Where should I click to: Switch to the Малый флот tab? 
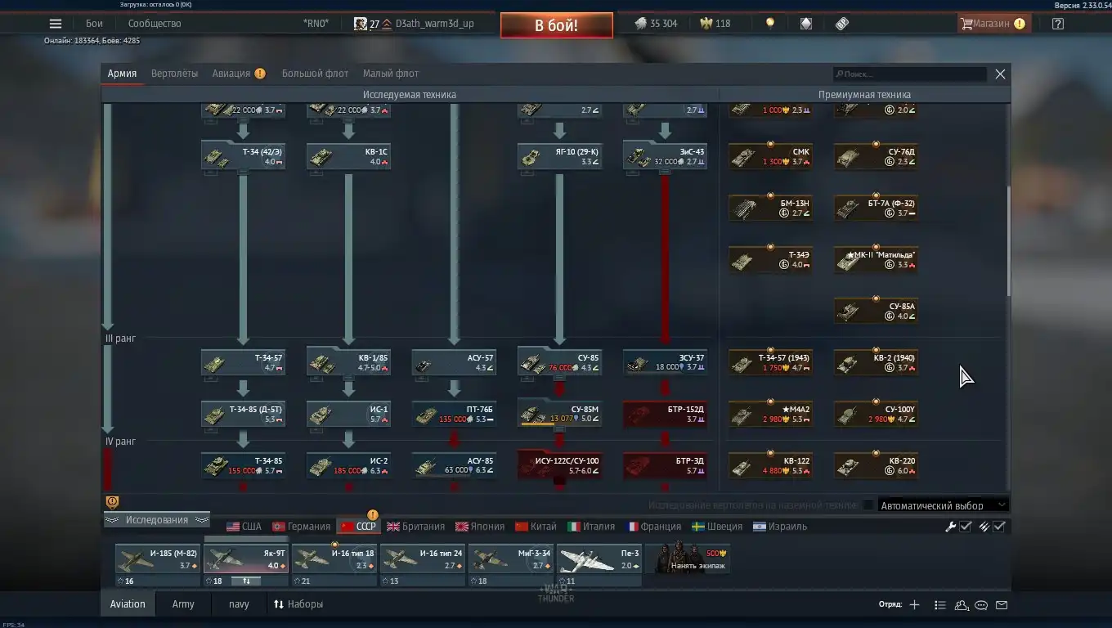(391, 74)
